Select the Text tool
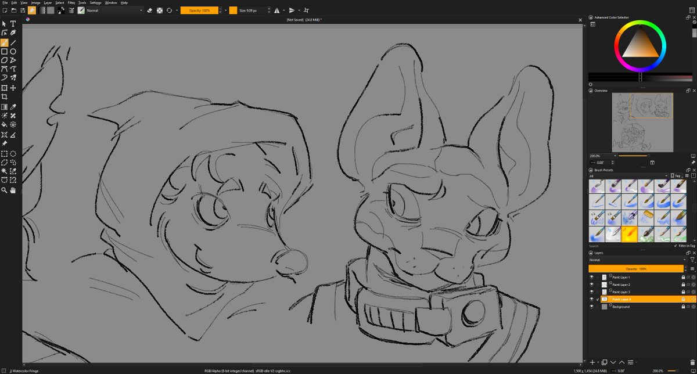The width and height of the screenshot is (697, 374). pyautogui.click(x=13, y=23)
